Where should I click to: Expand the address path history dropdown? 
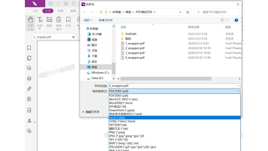point(180,12)
